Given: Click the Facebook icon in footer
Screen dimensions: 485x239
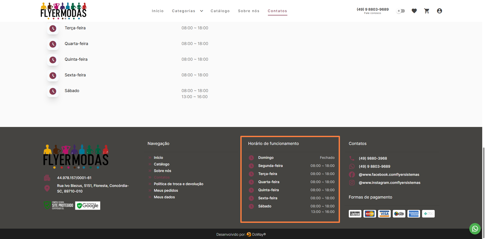Looking at the screenshot, I should tap(352, 175).
